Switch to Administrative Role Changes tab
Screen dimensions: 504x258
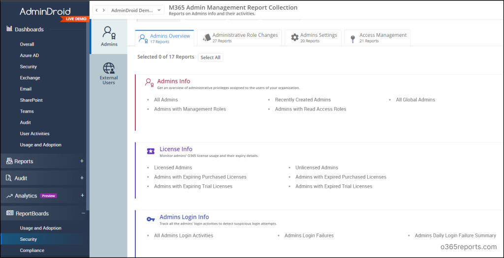coord(240,38)
